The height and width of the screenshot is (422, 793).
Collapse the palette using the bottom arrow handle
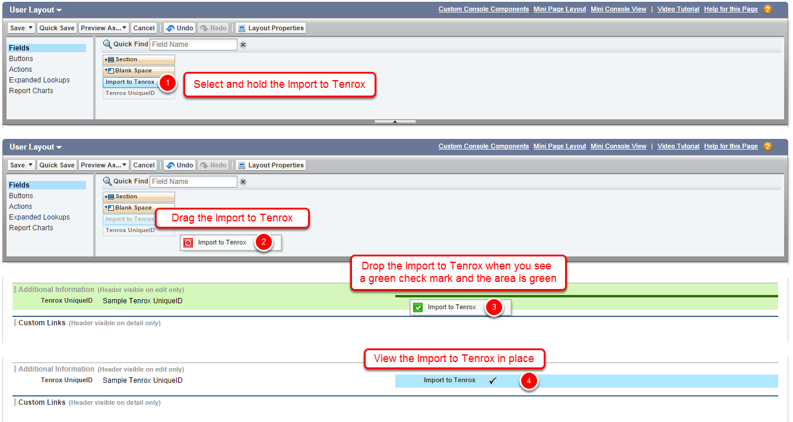click(395, 122)
